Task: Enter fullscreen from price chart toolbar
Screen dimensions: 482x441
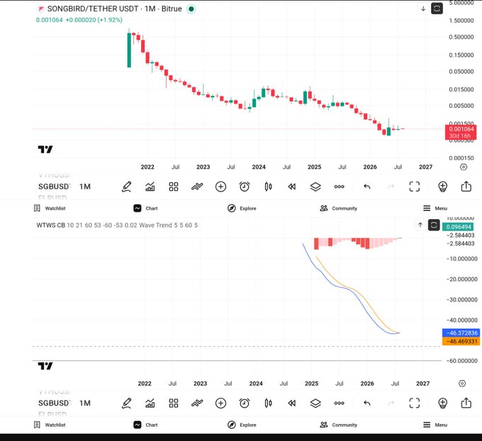Action: pos(415,186)
